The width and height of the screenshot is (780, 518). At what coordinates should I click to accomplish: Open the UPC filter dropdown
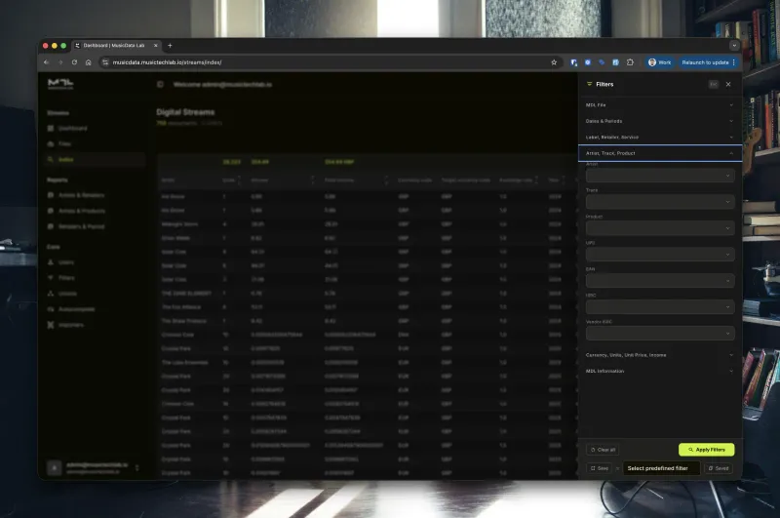[x=660, y=255]
